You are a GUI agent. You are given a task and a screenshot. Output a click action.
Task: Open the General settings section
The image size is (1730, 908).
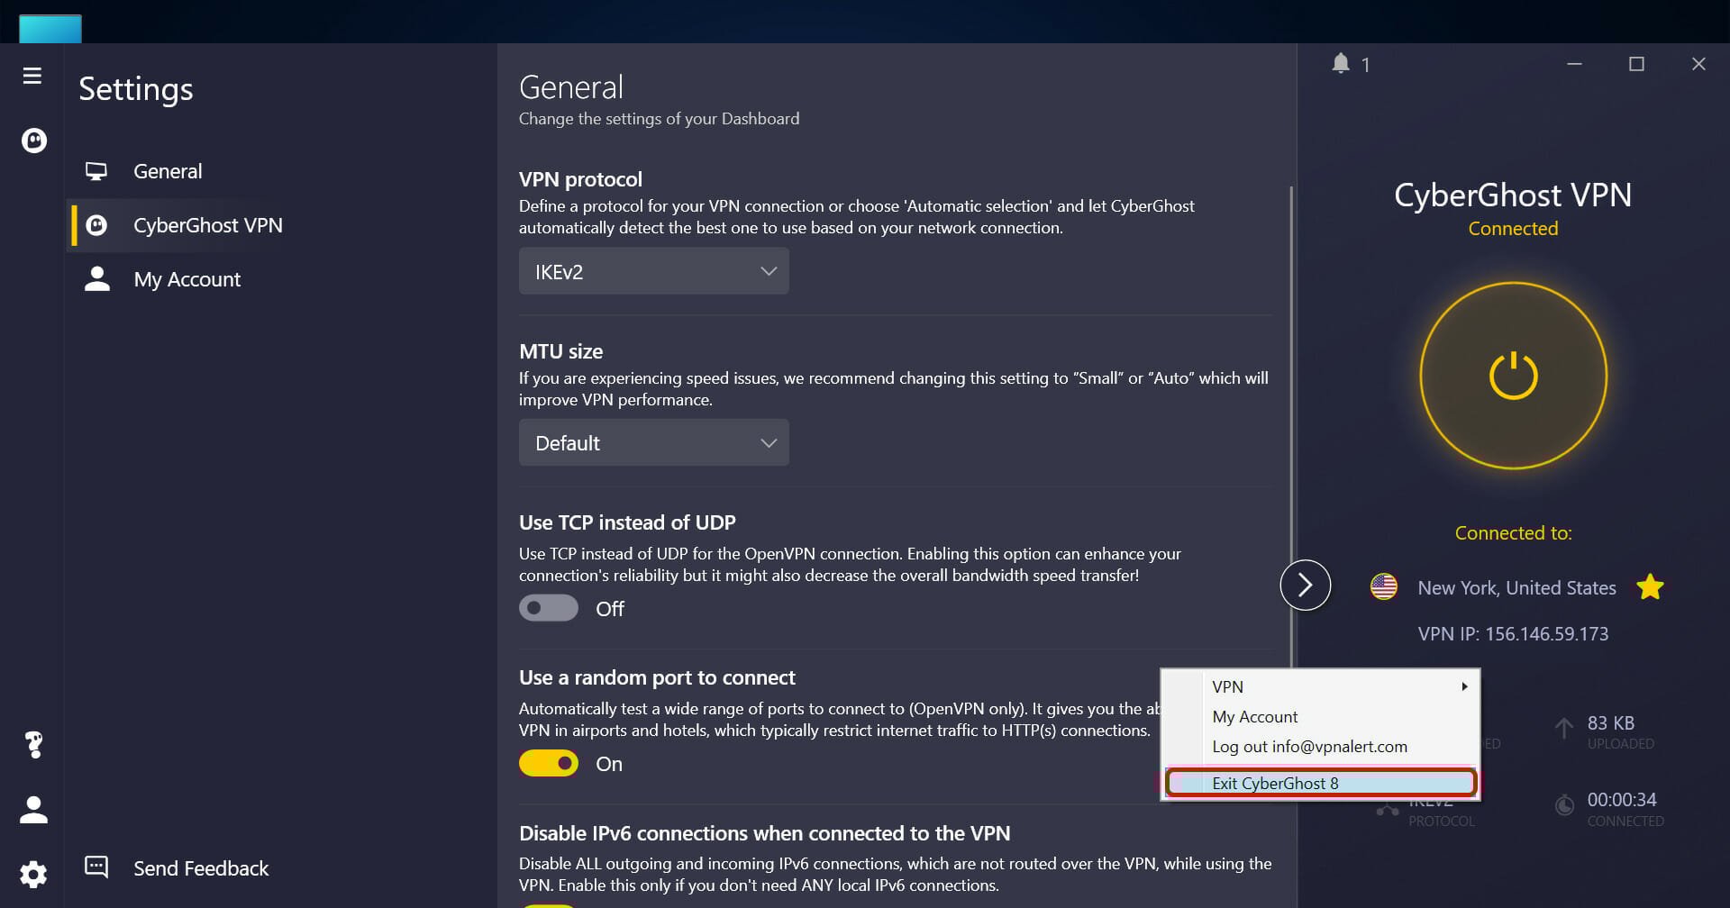281,171
